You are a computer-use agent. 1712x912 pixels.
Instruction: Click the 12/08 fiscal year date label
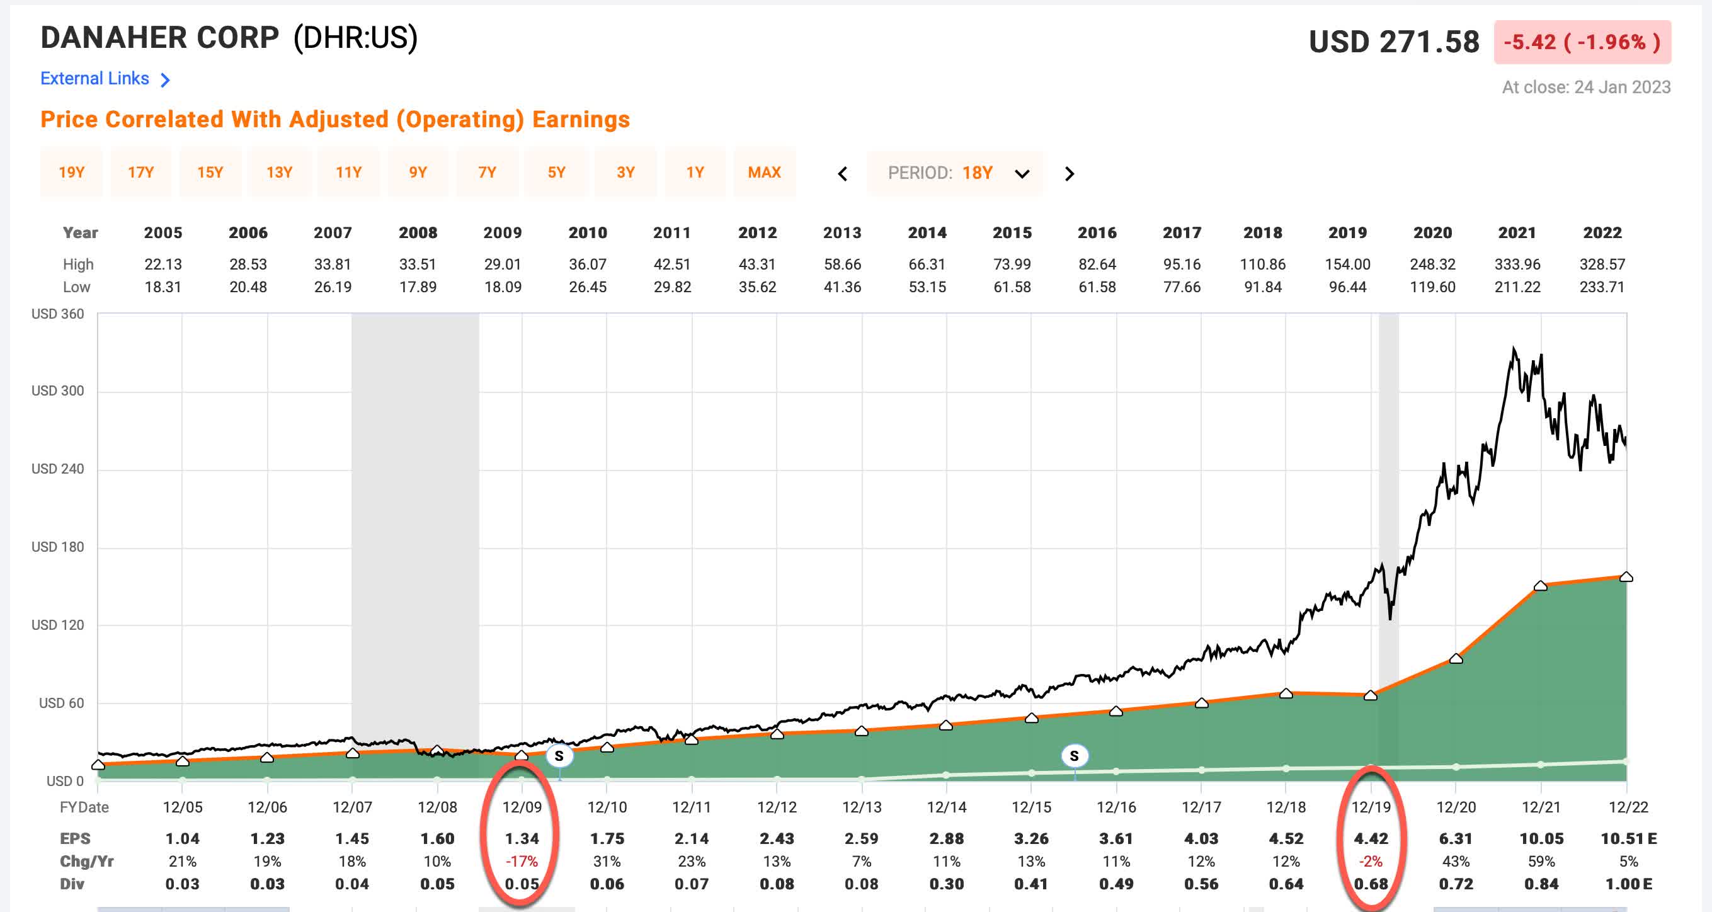pos(437,807)
